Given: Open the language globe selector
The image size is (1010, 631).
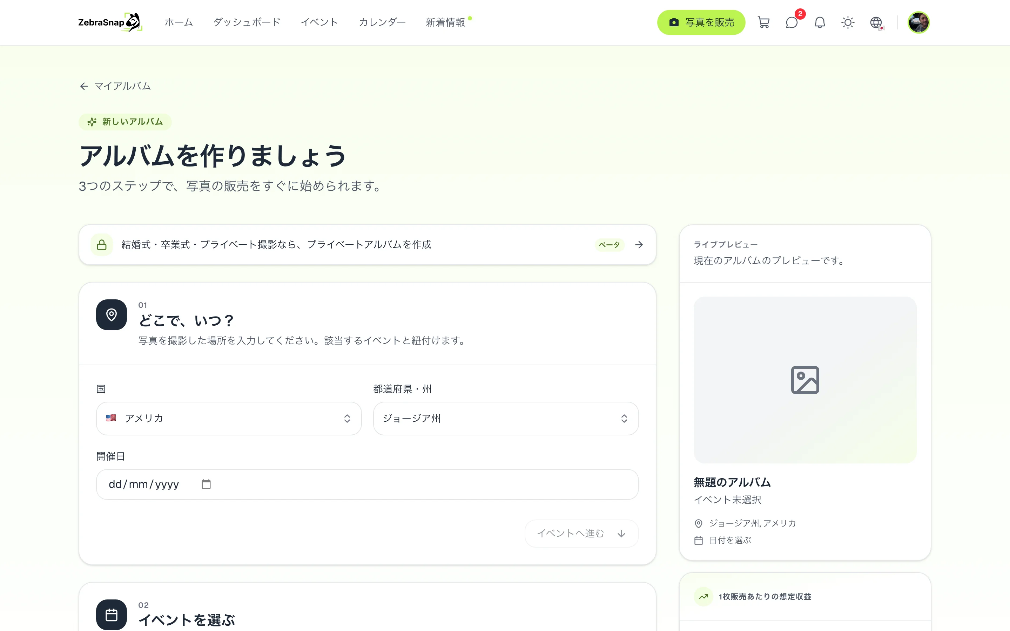Looking at the screenshot, I should (876, 22).
